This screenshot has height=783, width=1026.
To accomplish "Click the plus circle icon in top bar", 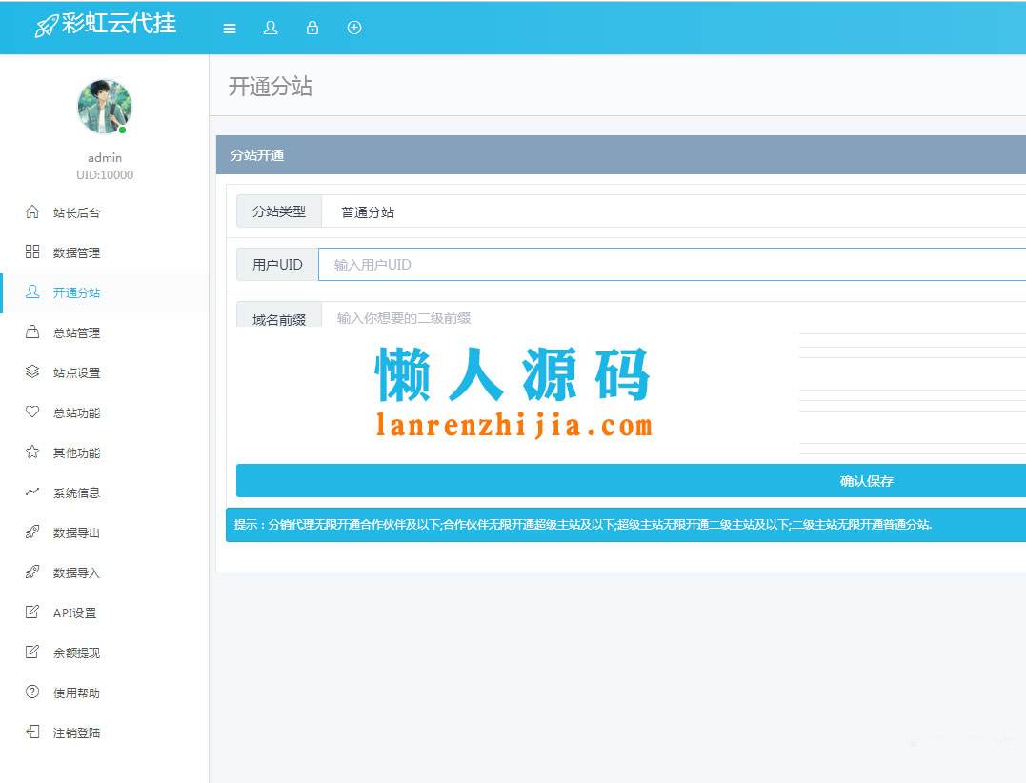I will [x=353, y=28].
